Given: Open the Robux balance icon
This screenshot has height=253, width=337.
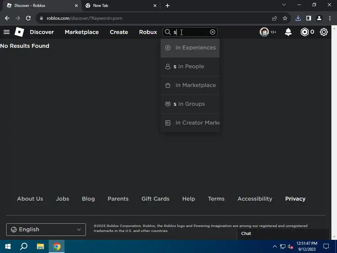Looking at the screenshot, I should point(304,32).
